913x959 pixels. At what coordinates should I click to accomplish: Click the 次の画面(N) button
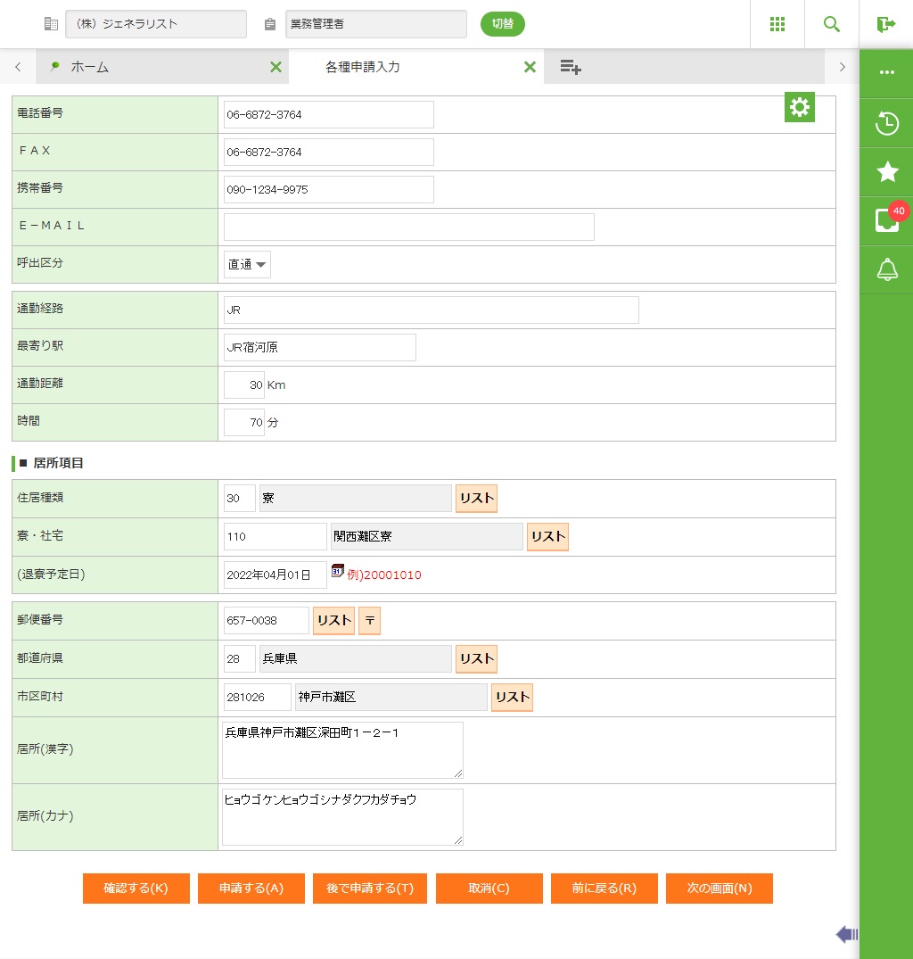pyautogui.click(x=719, y=889)
